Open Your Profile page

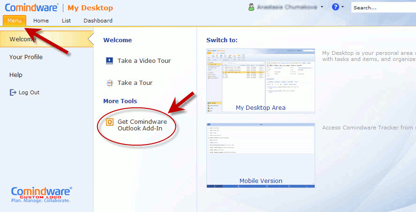26,57
